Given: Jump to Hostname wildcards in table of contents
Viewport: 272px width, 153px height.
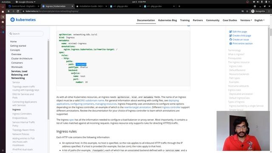Looking at the screenshot, I should coord(238,86).
